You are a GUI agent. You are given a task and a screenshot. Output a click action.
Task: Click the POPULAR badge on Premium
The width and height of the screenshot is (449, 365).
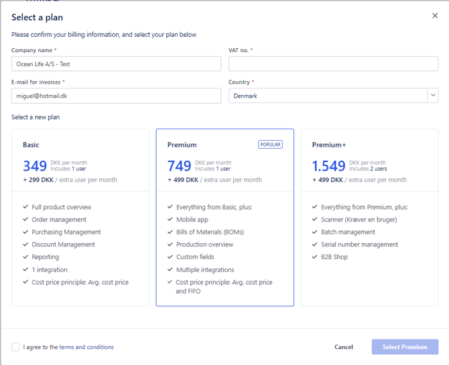[x=270, y=145]
